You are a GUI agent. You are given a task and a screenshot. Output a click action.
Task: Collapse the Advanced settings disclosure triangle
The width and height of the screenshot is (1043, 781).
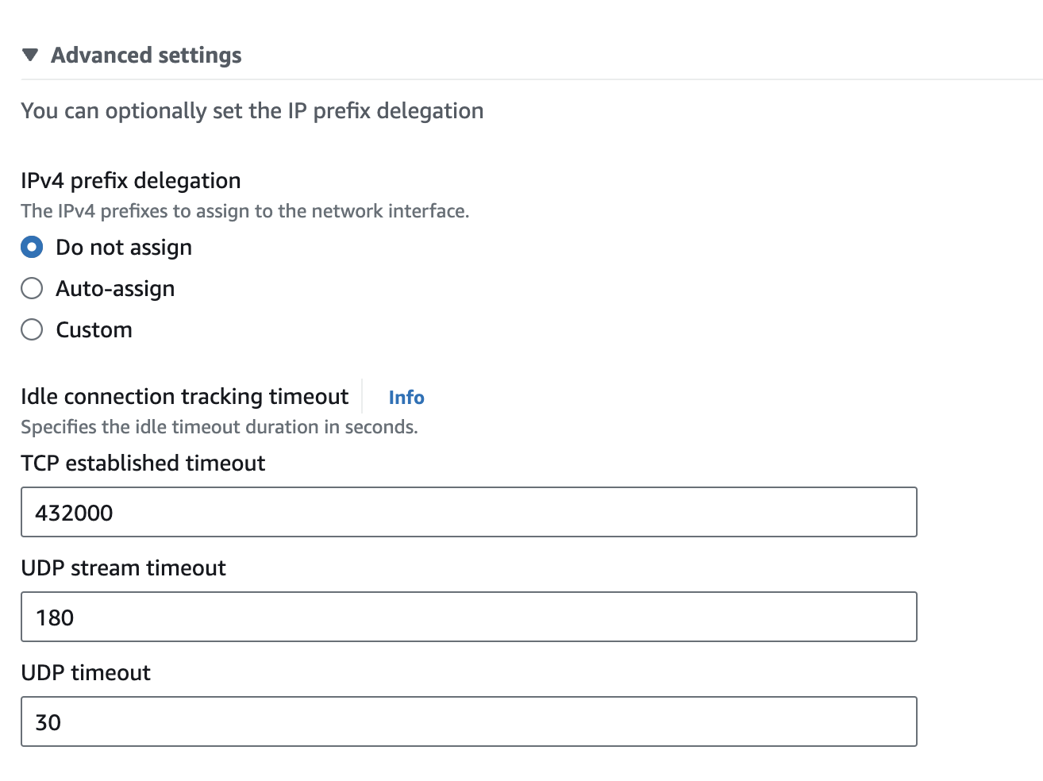click(30, 55)
